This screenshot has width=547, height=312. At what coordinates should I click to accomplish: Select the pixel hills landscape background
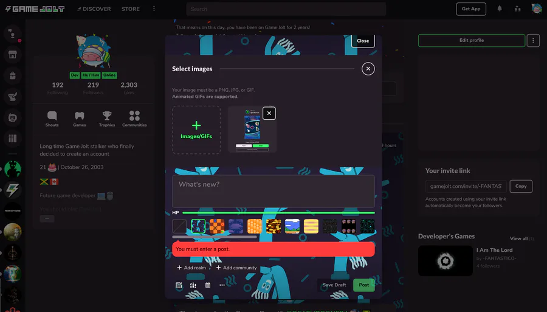click(292, 226)
